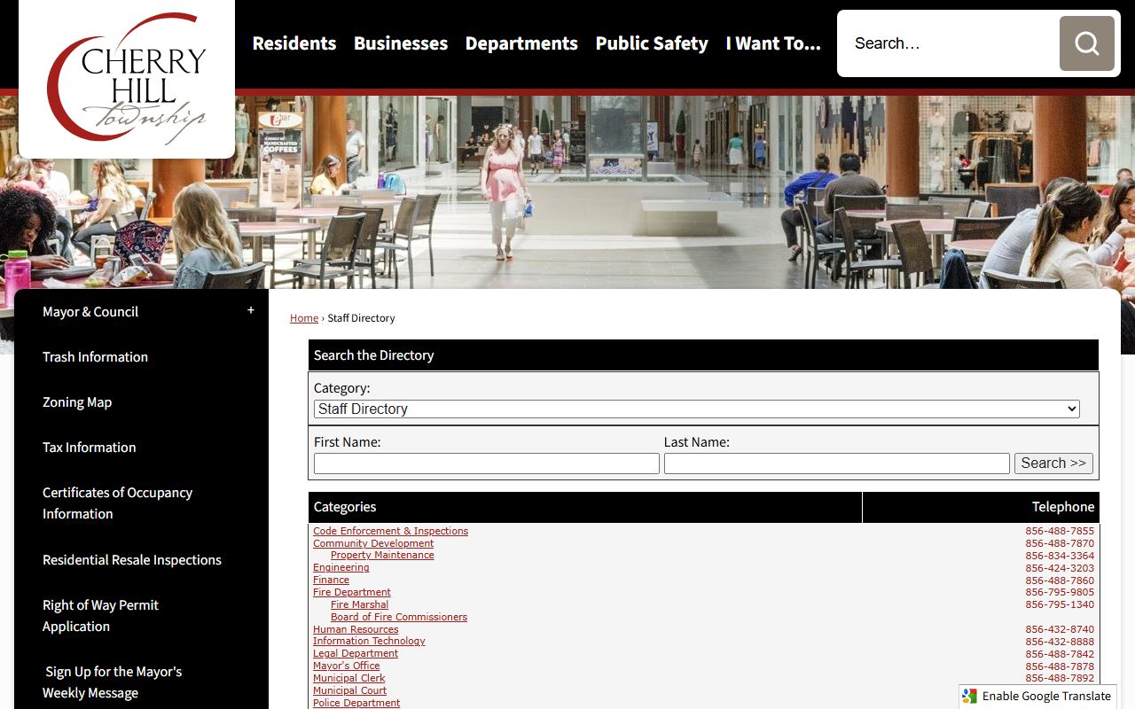Open the I Want To... menu
The height and width of the screenshot is (709, 1135).
pos(773,43)
